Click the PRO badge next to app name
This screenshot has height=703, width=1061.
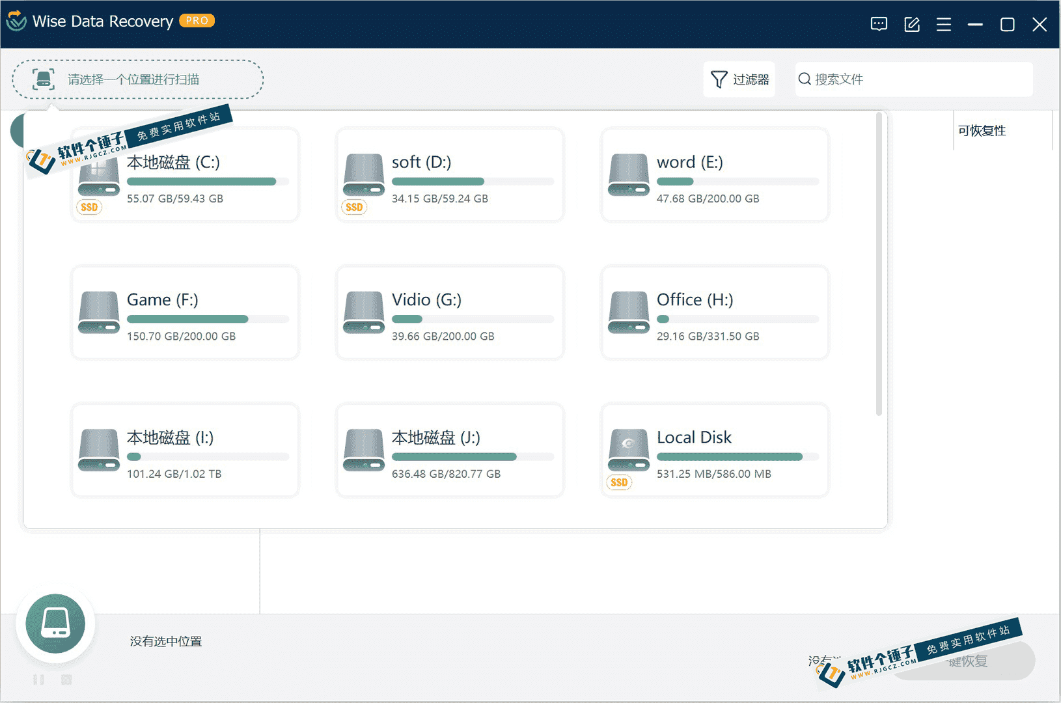pos(196,20)
